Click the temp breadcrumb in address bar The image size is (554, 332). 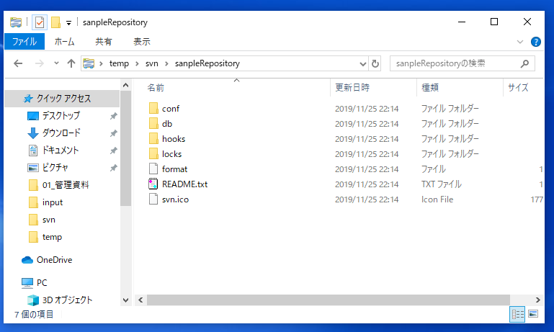(119, 63)
